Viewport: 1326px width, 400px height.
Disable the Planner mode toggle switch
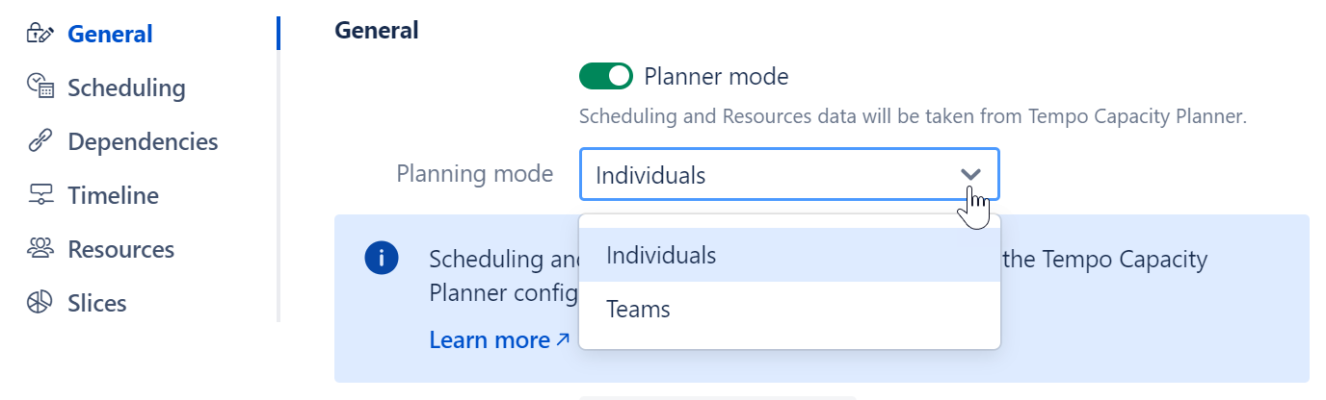605,76
